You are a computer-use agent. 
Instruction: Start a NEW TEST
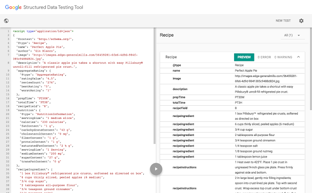pos(283,20)
